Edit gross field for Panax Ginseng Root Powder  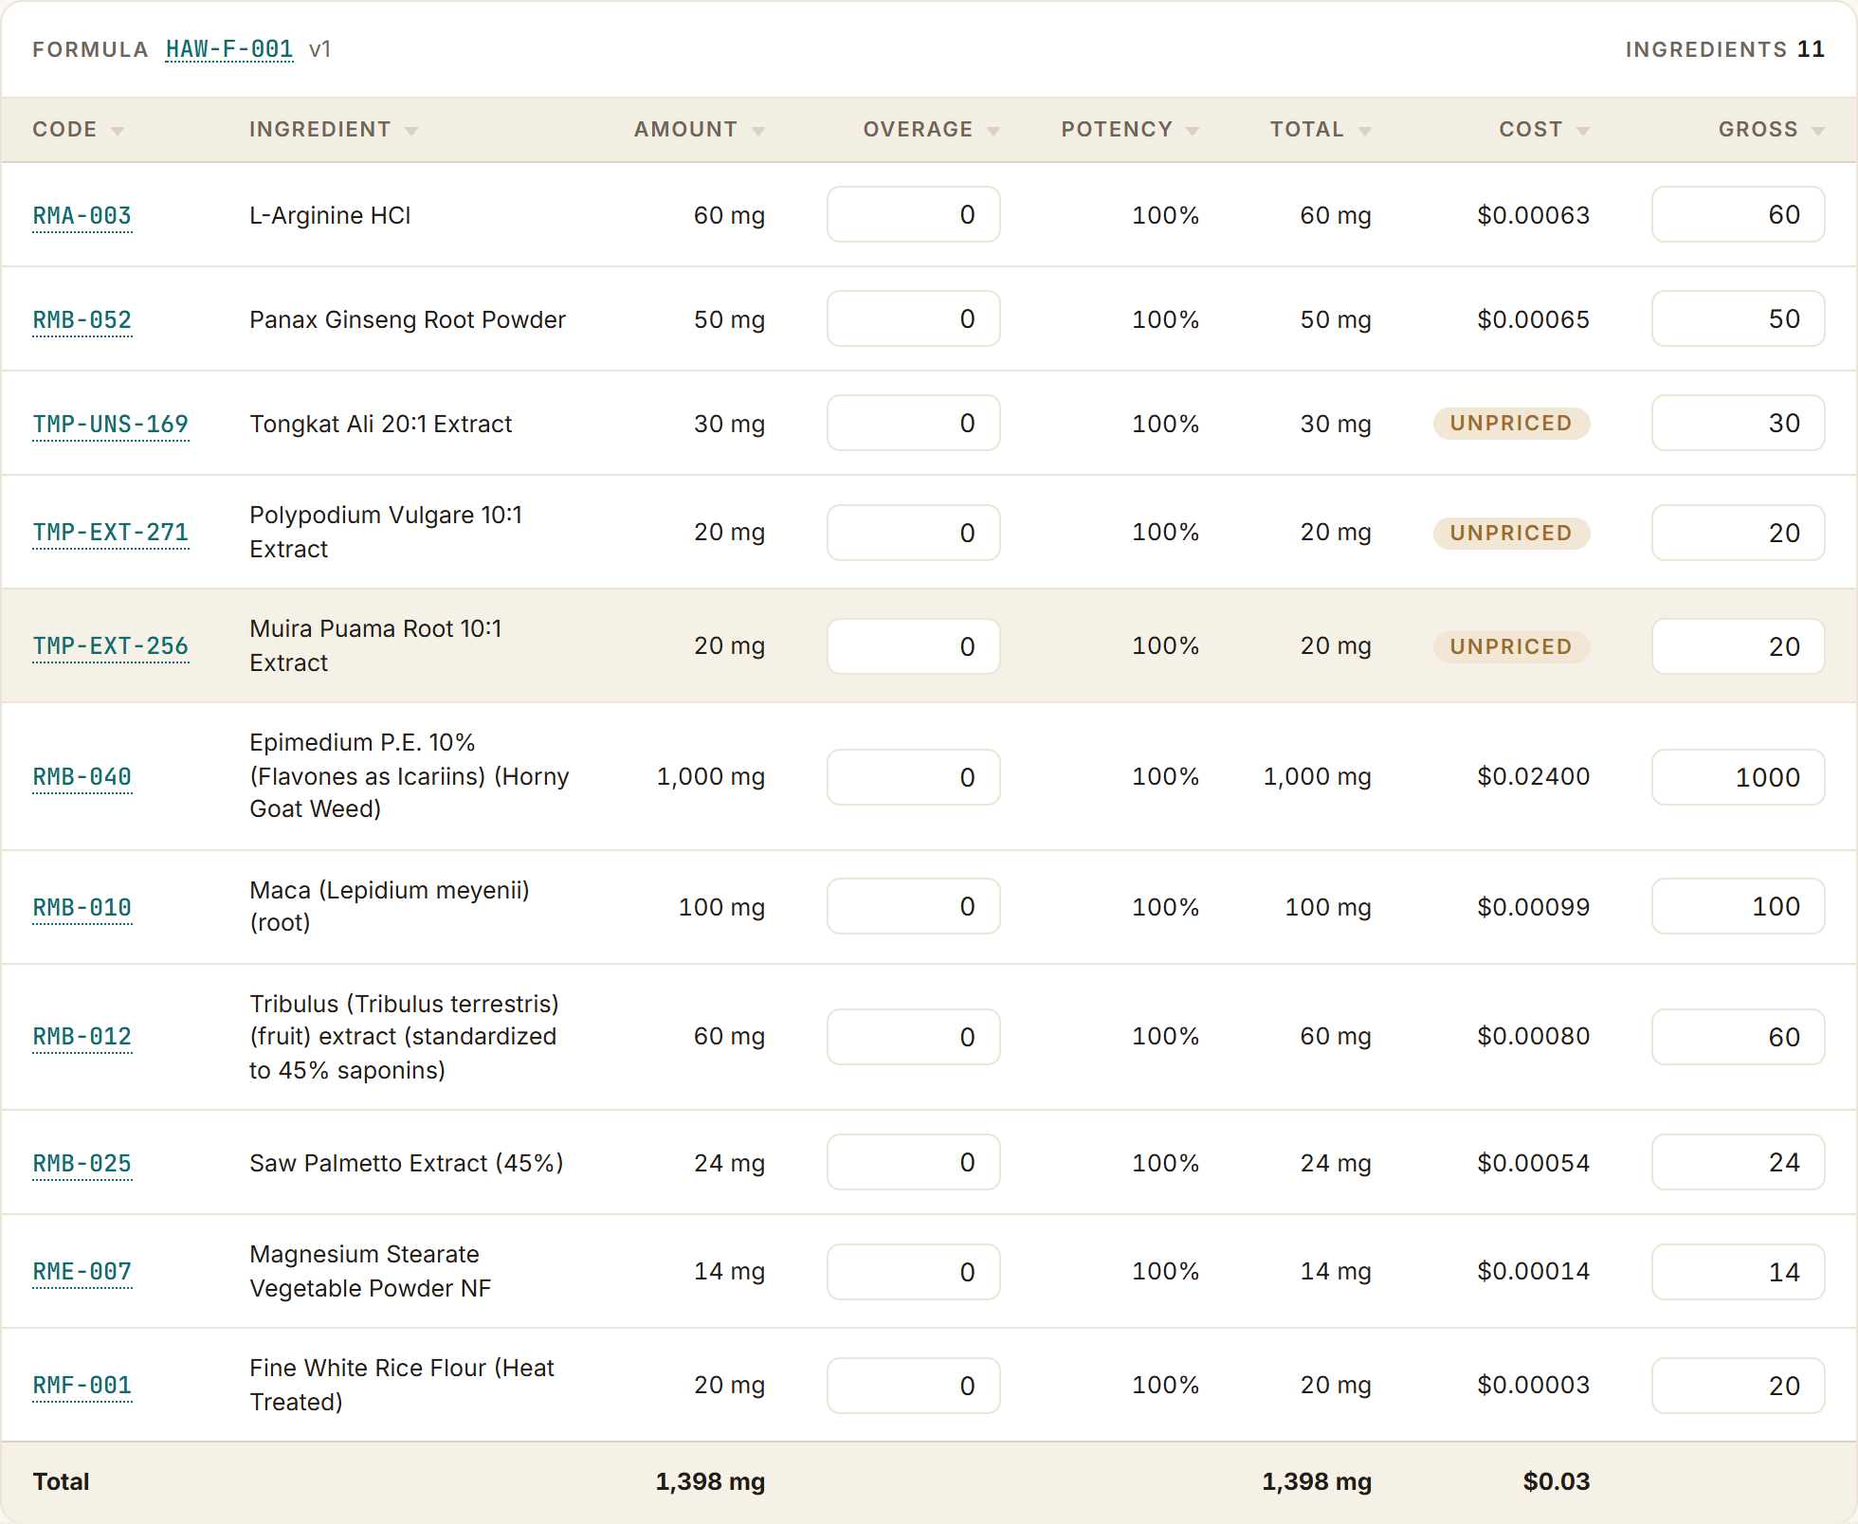[x=1739, y=318]
